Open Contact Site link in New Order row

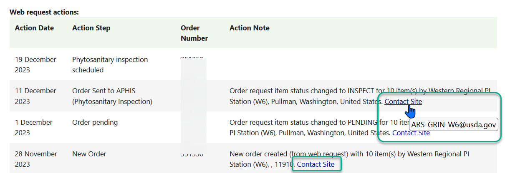coord(316,164)
